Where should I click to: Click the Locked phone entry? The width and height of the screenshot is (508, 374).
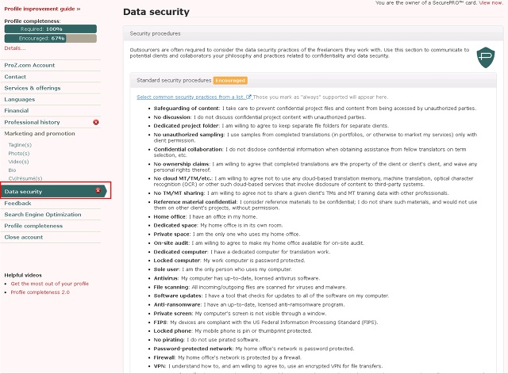tap(233, 331)
